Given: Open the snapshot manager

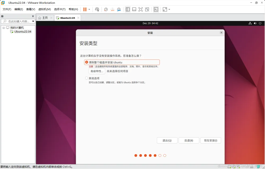Looking at the screenshot, I should click(119, 10).
